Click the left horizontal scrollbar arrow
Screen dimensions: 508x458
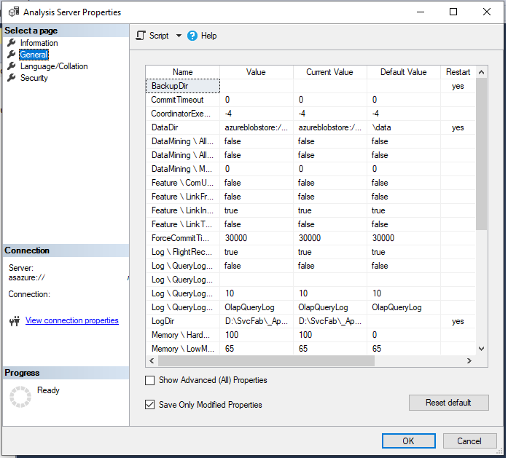point(152,360)
